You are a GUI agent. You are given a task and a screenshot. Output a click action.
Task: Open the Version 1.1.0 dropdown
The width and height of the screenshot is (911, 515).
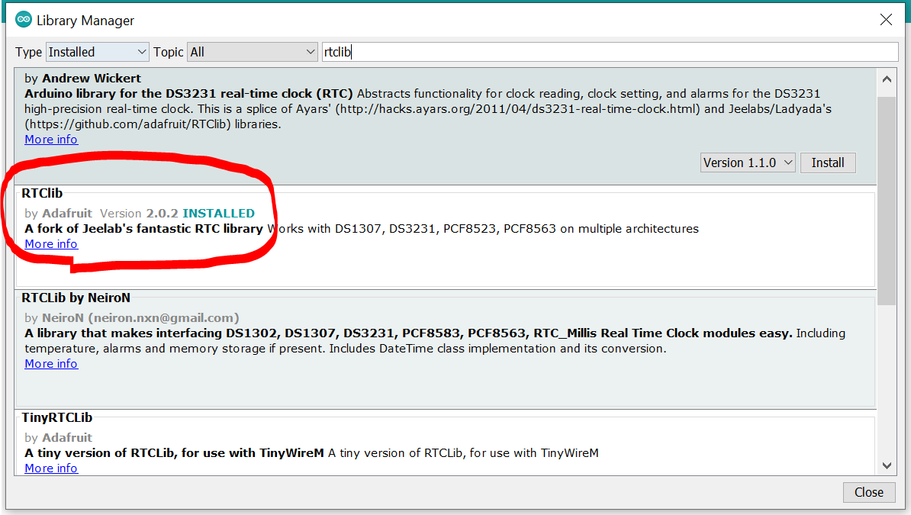pos(748,163)
